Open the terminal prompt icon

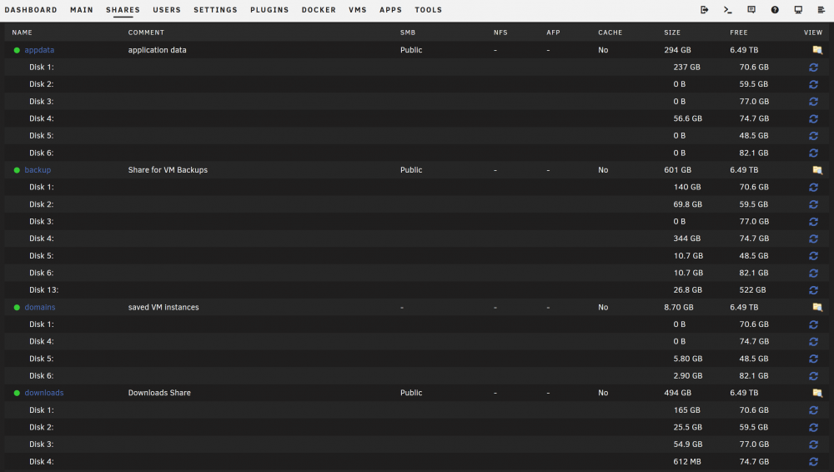click(727, 9)
